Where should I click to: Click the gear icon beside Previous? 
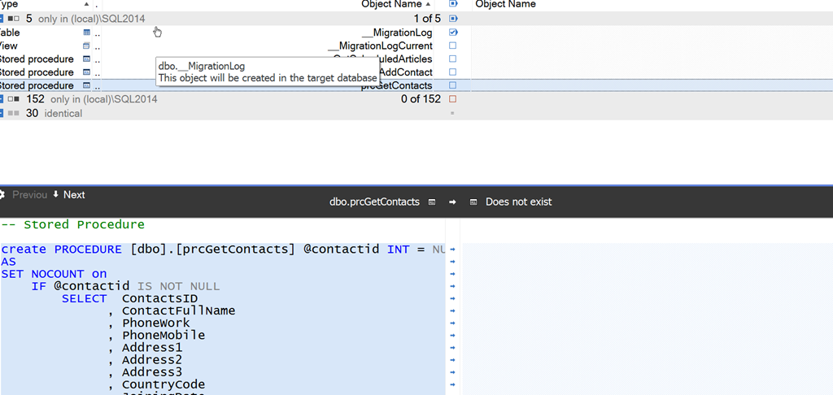point(2,195)
